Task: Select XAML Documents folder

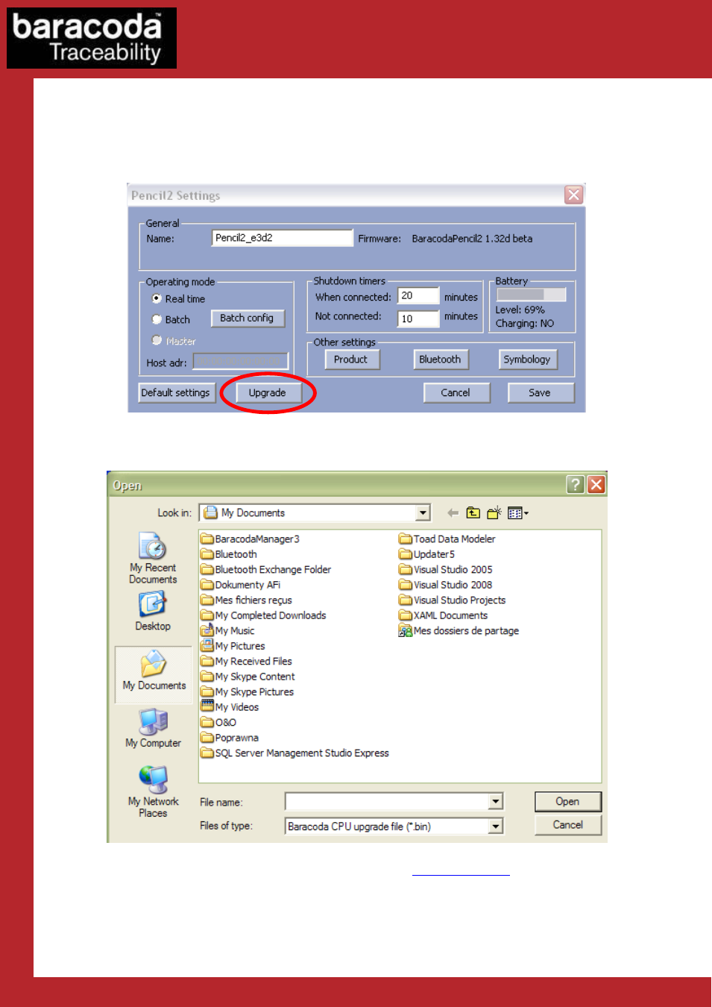Action: point(444,615)
